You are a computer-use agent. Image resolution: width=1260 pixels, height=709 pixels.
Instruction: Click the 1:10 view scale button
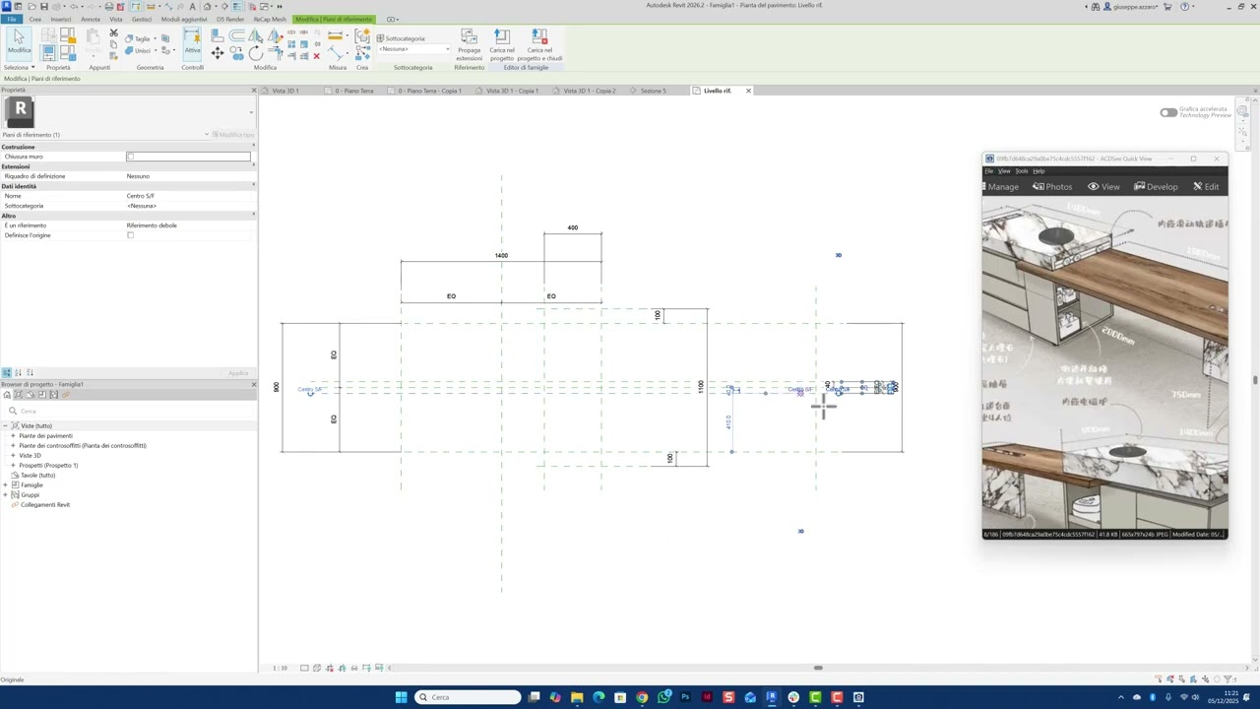pyautogui.click(x=280, y=668)
